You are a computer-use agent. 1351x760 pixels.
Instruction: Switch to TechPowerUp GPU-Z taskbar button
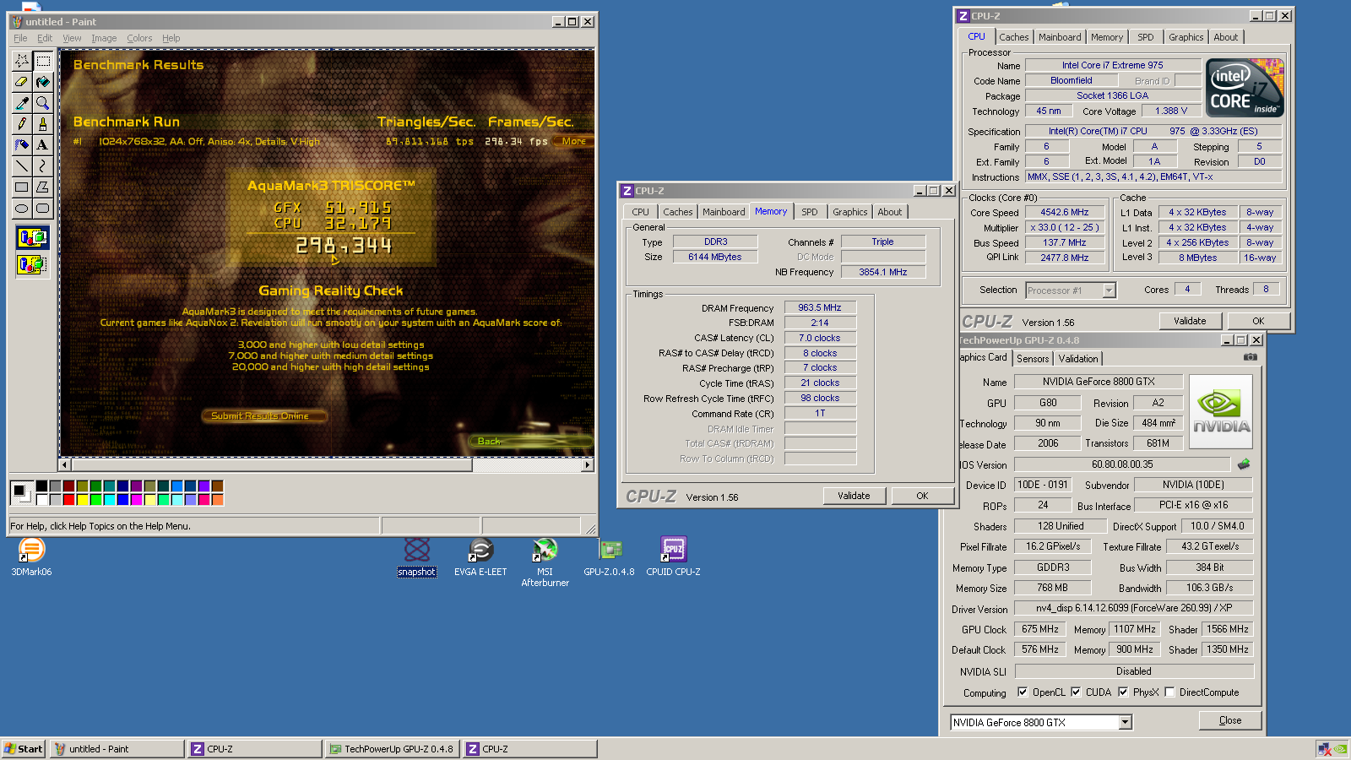click(393, 749)
